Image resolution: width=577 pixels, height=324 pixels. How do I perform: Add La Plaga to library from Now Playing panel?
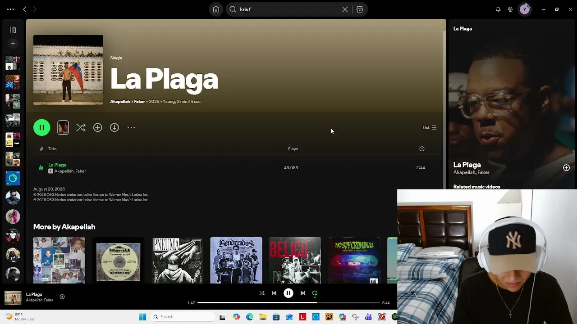click(x=566, y=168)
